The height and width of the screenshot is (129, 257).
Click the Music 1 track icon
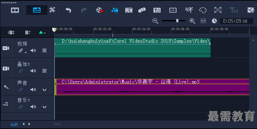click(x=5, y=104)
